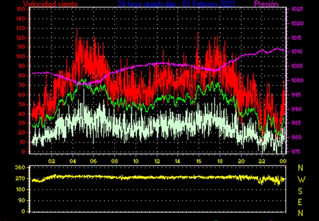Click the 1010 pressure scale value
319x221 pixels.
click(x=297, y=52)
